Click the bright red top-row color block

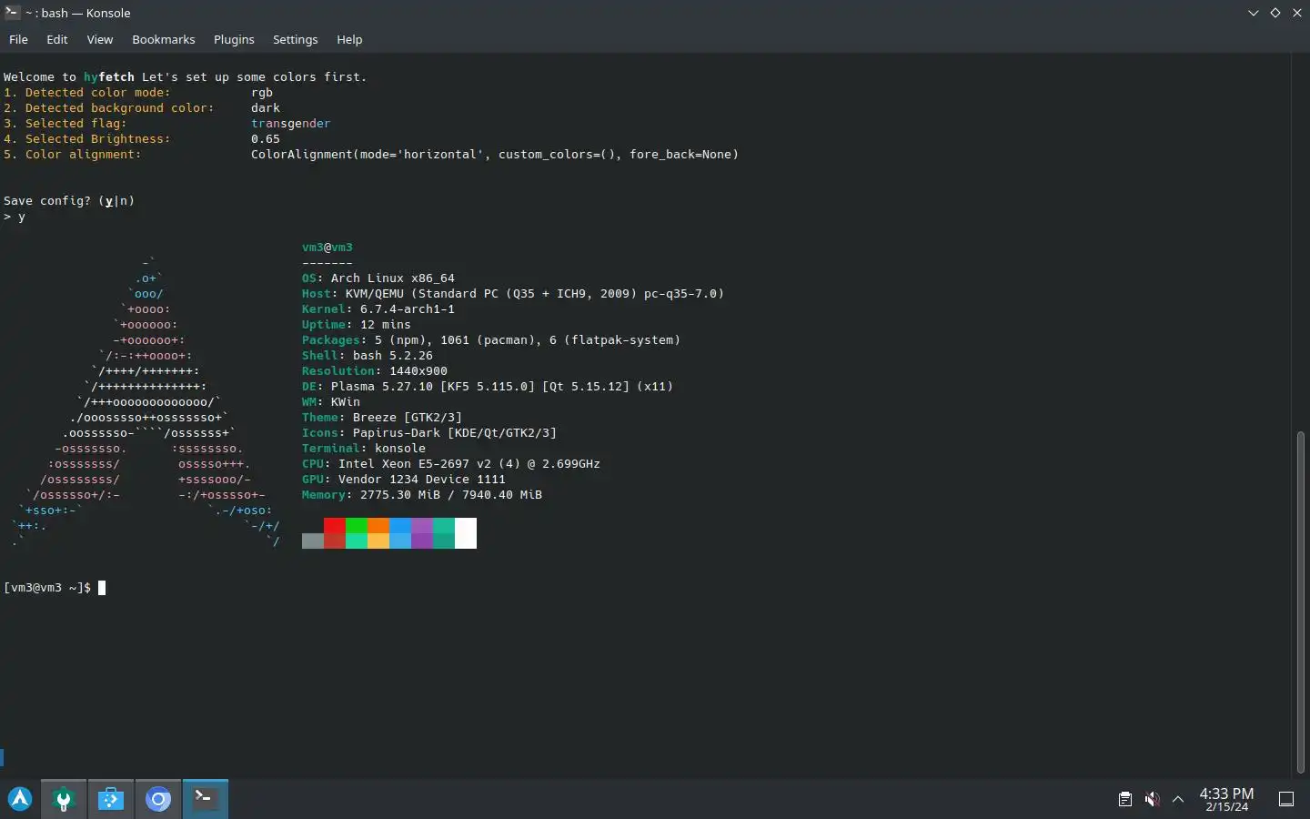335,525
